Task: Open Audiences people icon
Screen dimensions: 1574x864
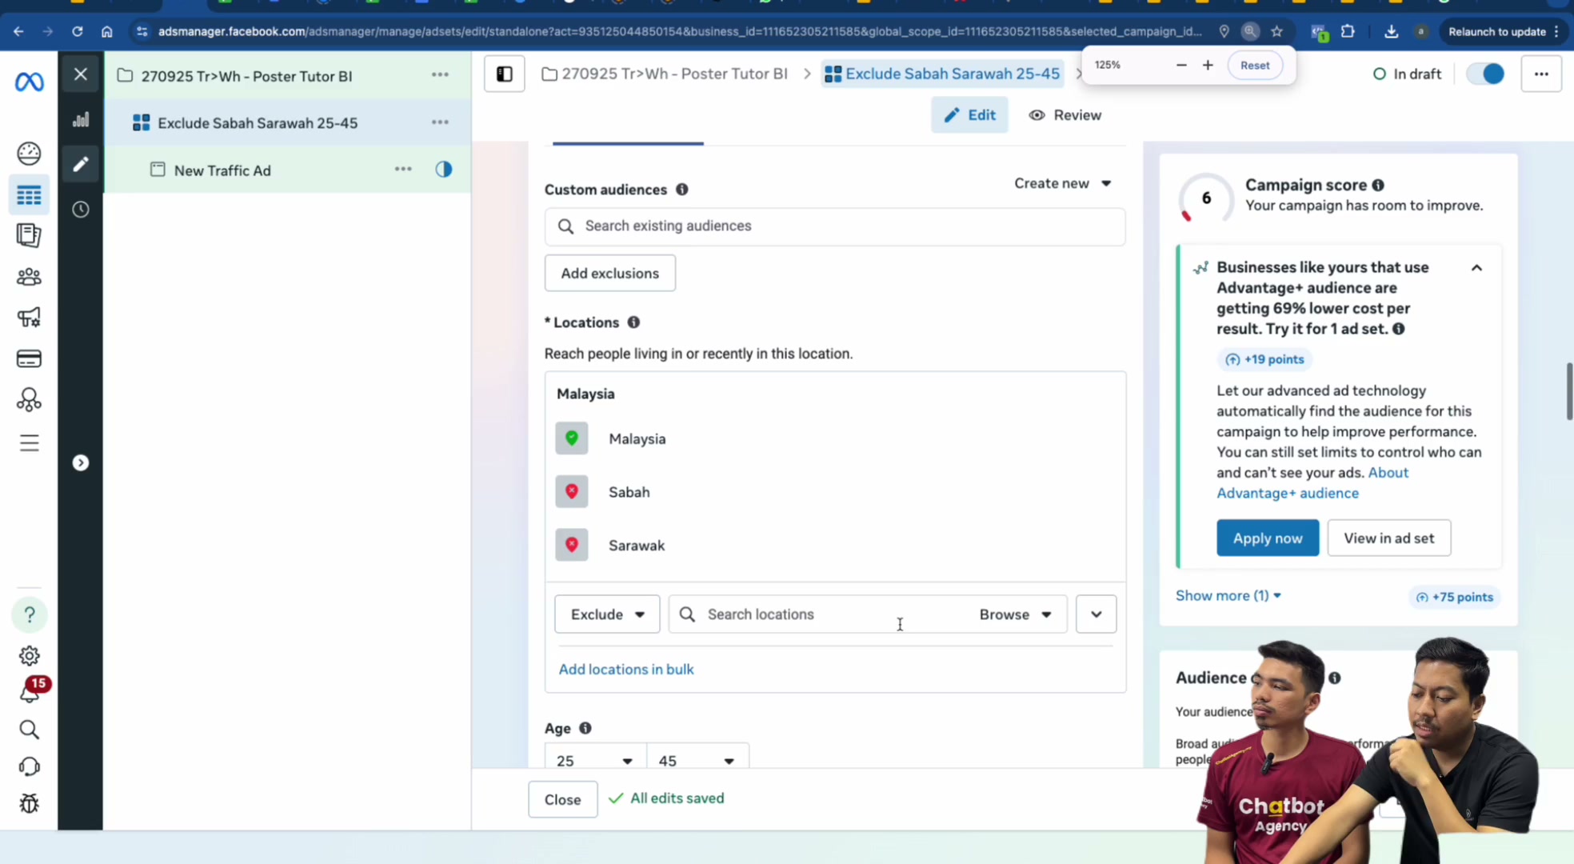Action: click(x=29, y=277)
